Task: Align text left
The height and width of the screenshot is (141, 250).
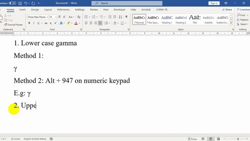Action: tap(86, 23)
